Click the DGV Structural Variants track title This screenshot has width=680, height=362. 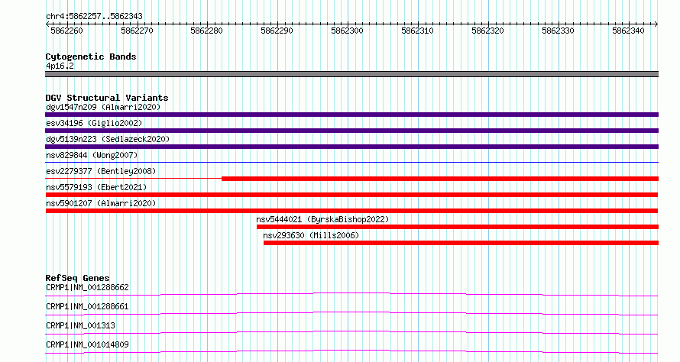(107, 98)
